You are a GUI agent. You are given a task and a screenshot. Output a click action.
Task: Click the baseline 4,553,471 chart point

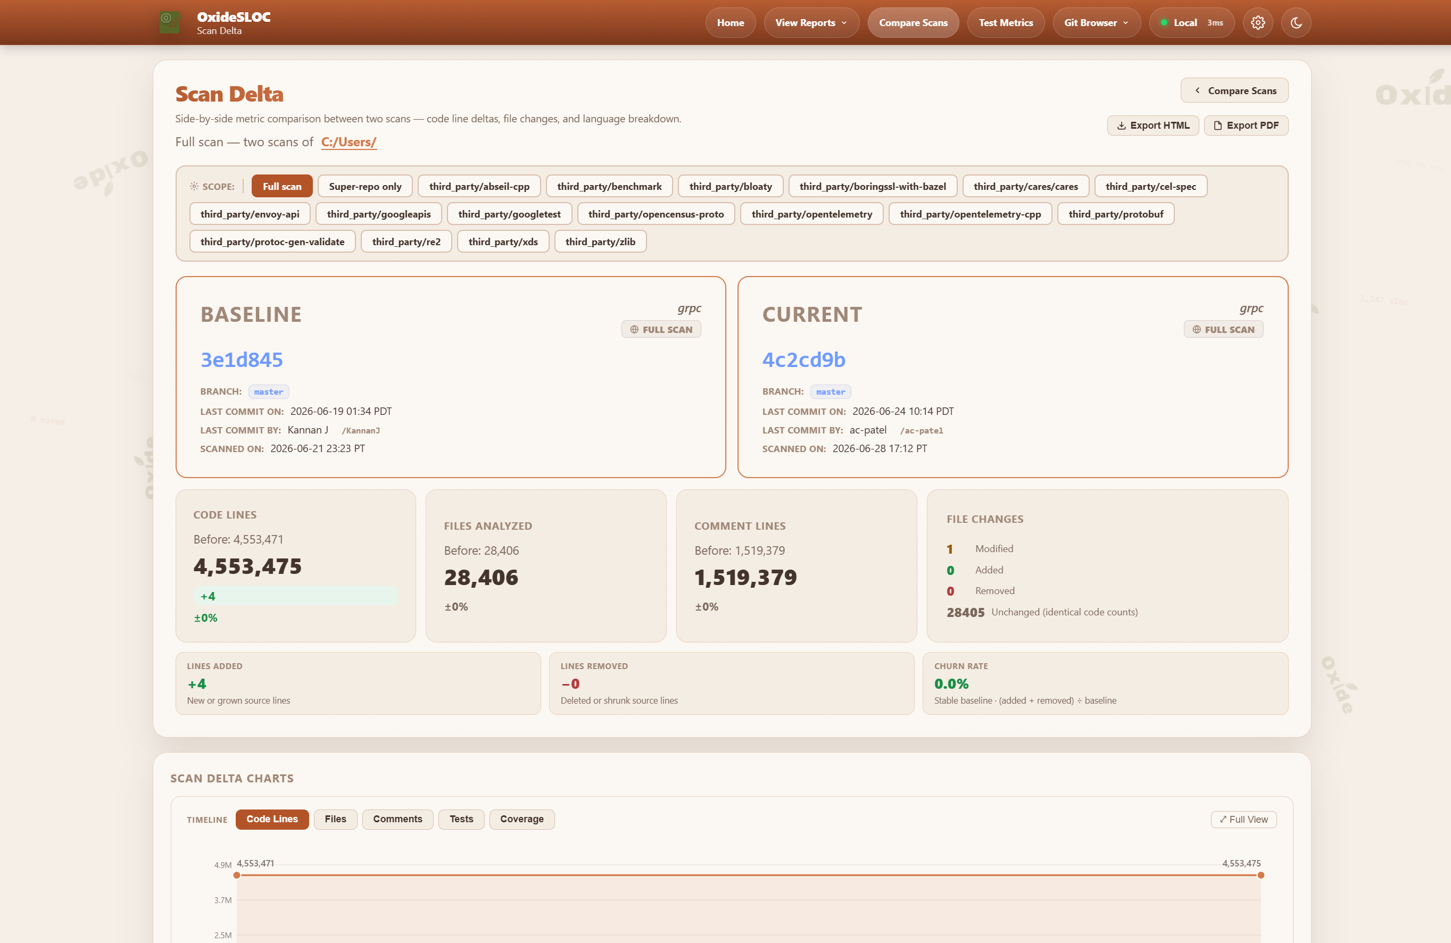coord(237,875)
